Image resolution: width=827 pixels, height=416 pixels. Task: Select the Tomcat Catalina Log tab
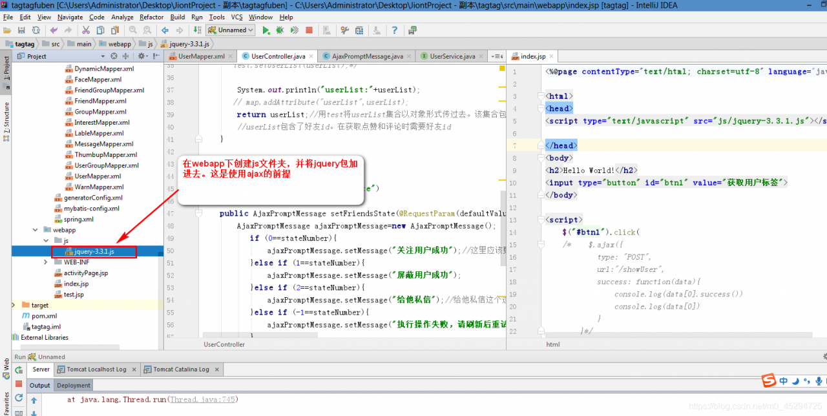click(x=181, y=369)
